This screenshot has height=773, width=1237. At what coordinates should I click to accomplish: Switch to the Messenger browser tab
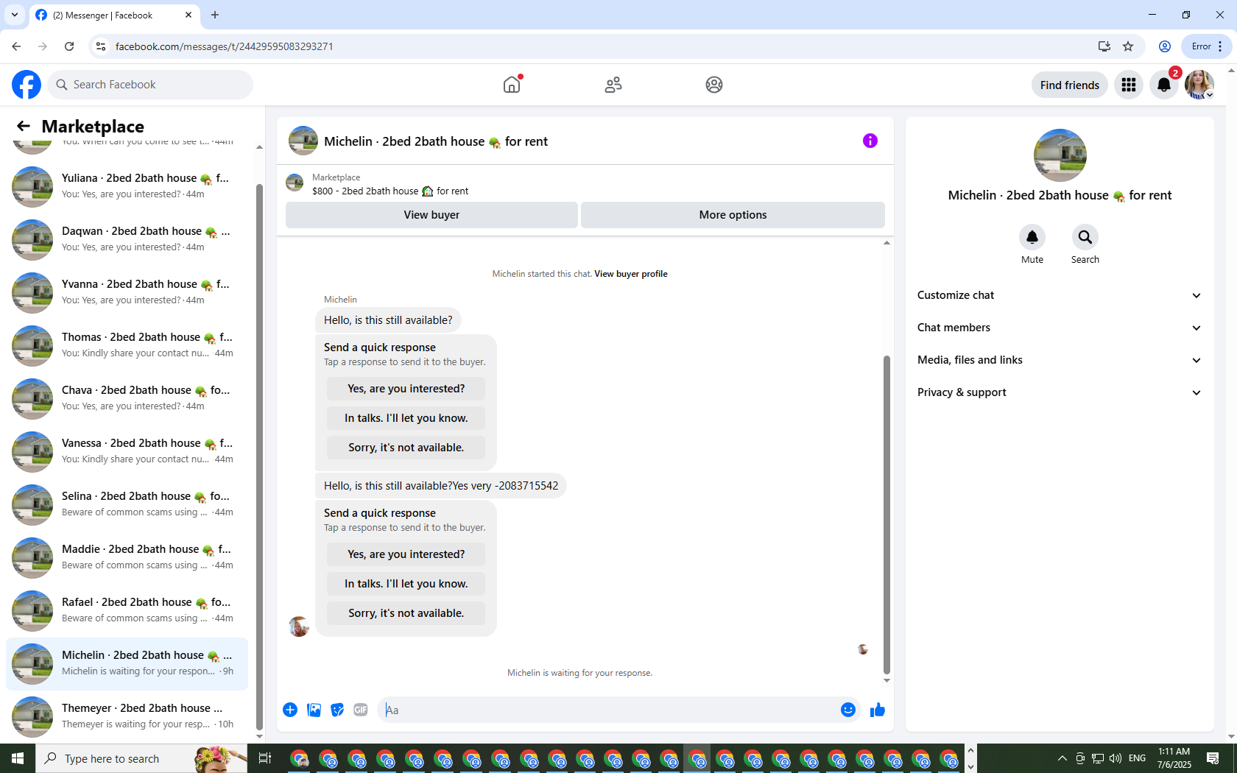click(x=114, y=15)
